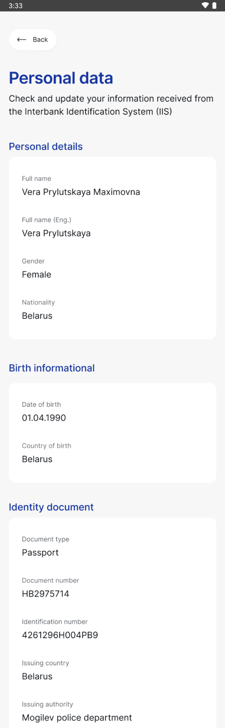Tap the Wi-Fi status icon

point(205,5)
